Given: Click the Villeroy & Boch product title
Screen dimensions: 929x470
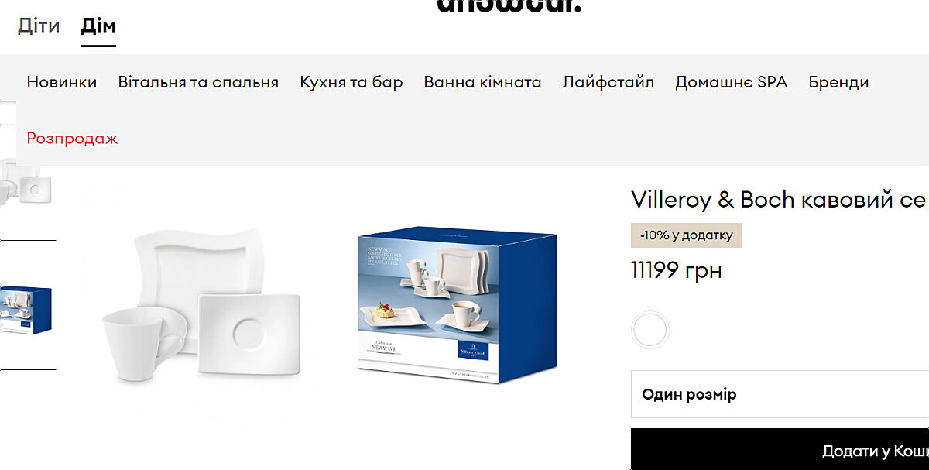Looking at the screenshot, I should (780, 200).
